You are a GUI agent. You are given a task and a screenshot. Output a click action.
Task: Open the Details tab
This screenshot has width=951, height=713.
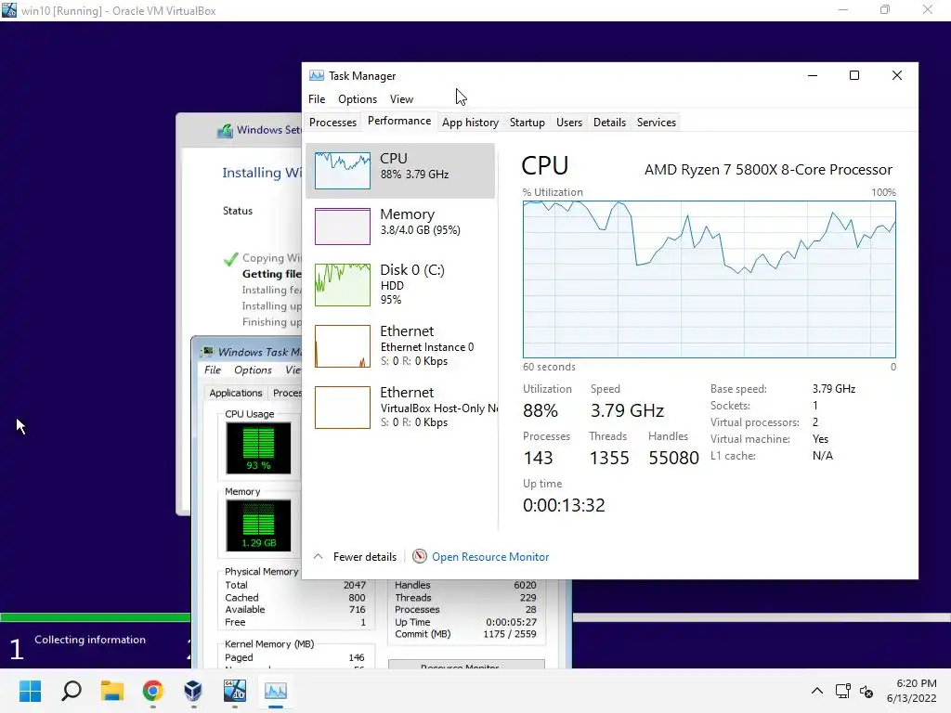609,123
